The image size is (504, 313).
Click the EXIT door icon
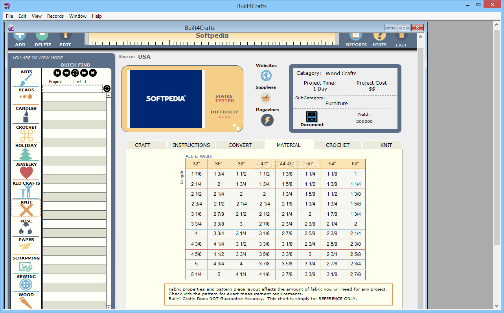[401, 36]
